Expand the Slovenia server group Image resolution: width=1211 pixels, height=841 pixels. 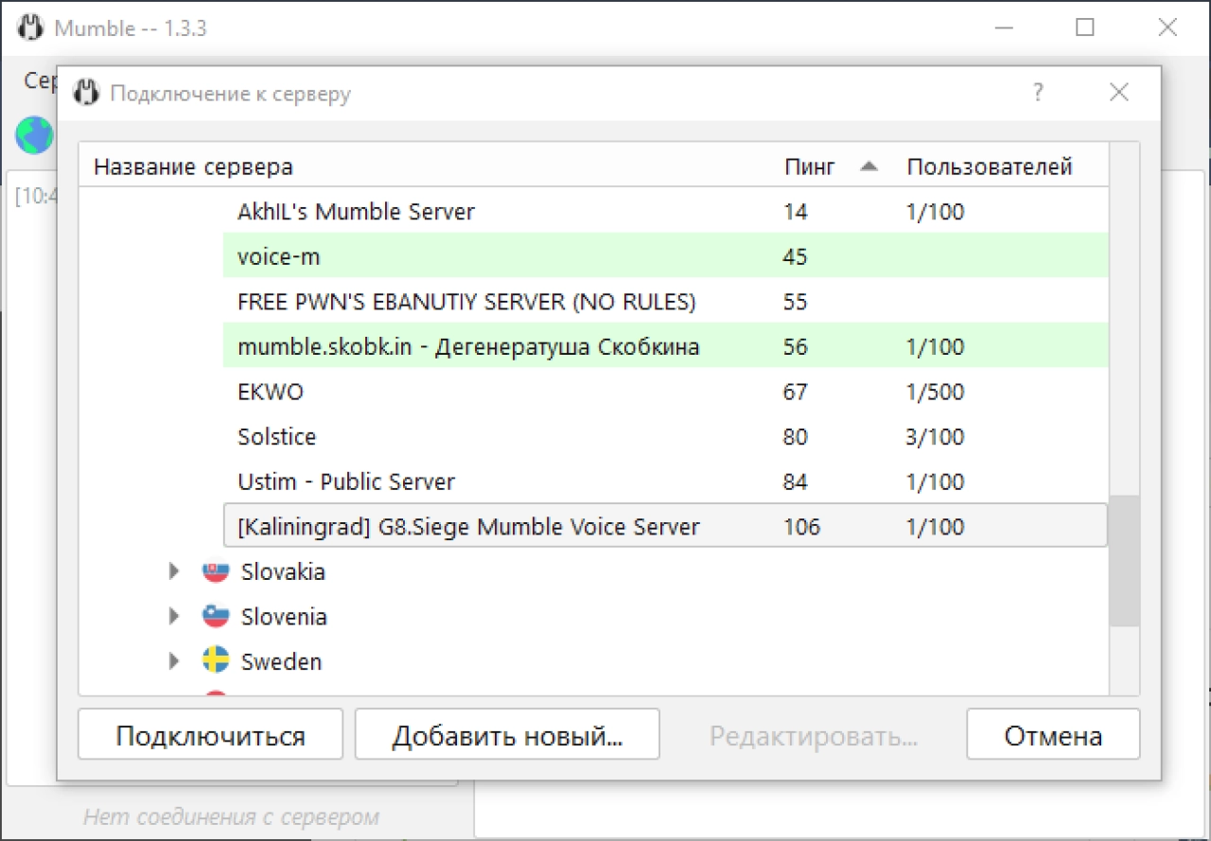click(173, 617)
